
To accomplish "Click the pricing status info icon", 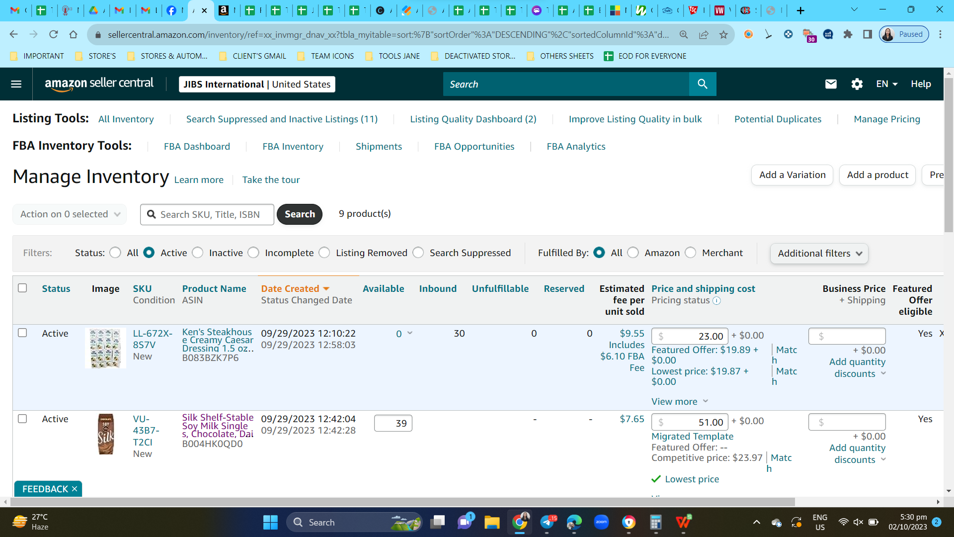I will click(716, 300).
